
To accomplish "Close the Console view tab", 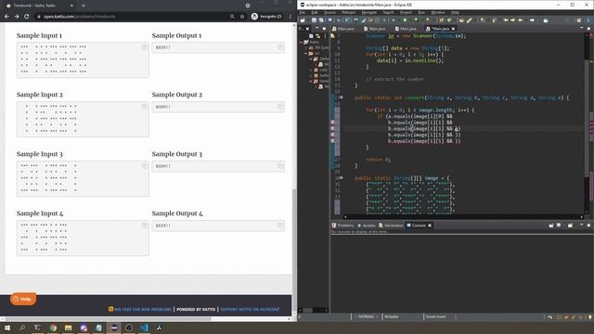I will coord(430,225).
